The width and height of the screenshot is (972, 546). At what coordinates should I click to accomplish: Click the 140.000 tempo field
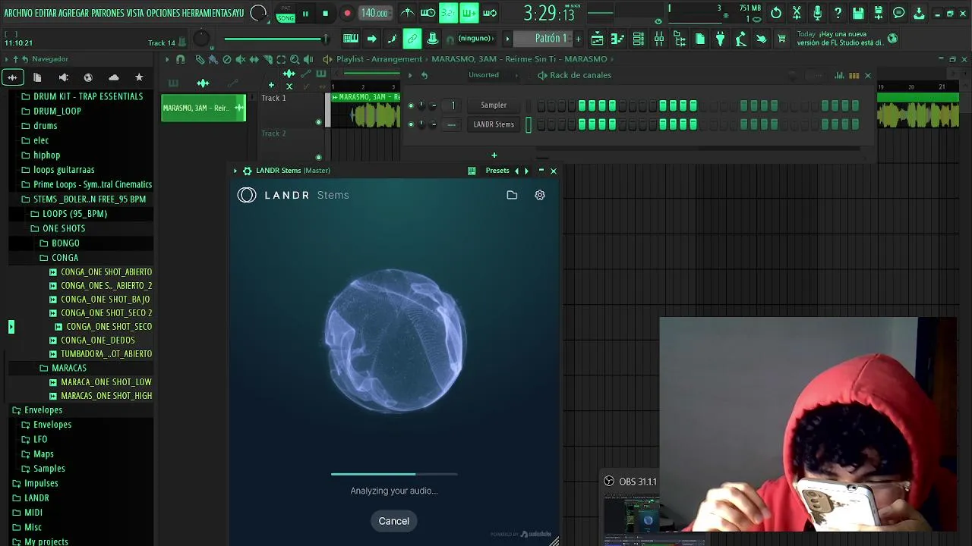click(374, 13)
